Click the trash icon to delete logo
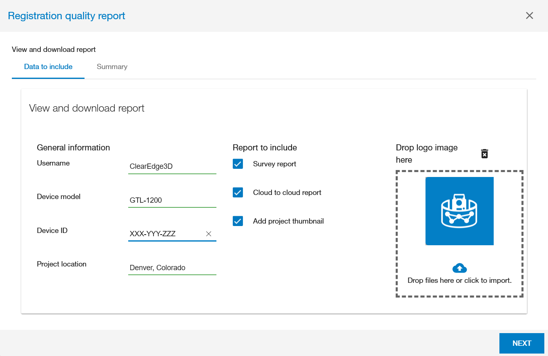This screenshot has width=548, height=356. tap(484, 154)
